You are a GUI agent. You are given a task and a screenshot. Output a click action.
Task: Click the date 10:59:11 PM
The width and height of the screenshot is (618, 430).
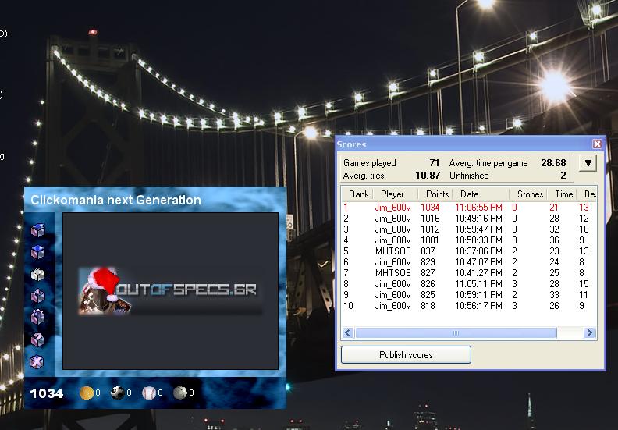pyautogui.click(x=478, y=295)
